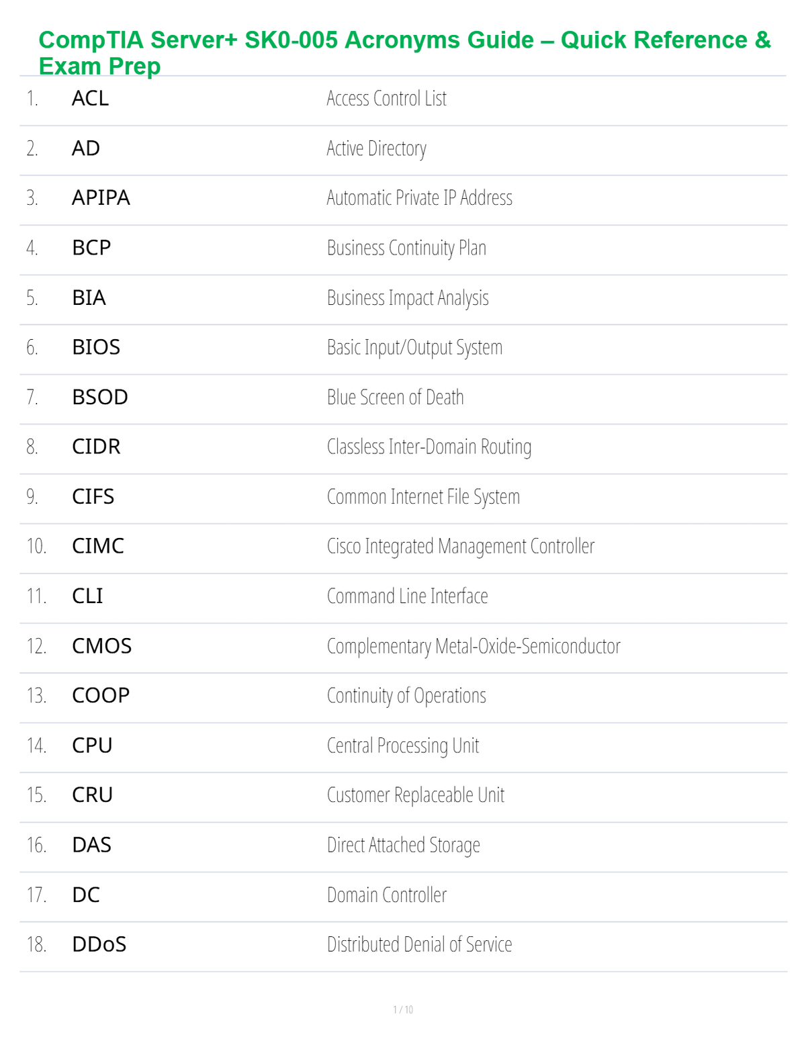The width and height of the screenshot is (806, 1043).
Task: Click the 'Classless Inter-Domain Routing' definition
Action: [x=429, y=447]
